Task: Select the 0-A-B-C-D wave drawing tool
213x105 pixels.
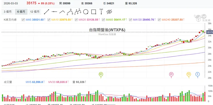Action: (x=78, y=12)
